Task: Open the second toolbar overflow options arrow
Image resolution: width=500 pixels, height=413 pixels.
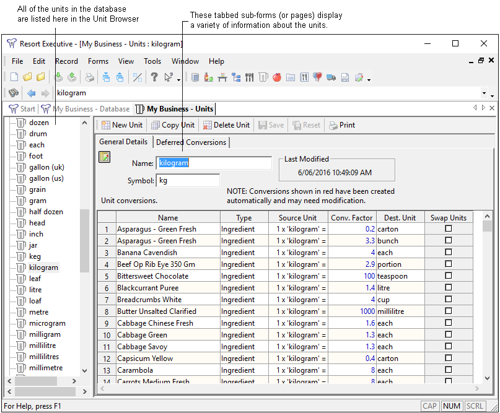Action: click(x=369, y=80)
